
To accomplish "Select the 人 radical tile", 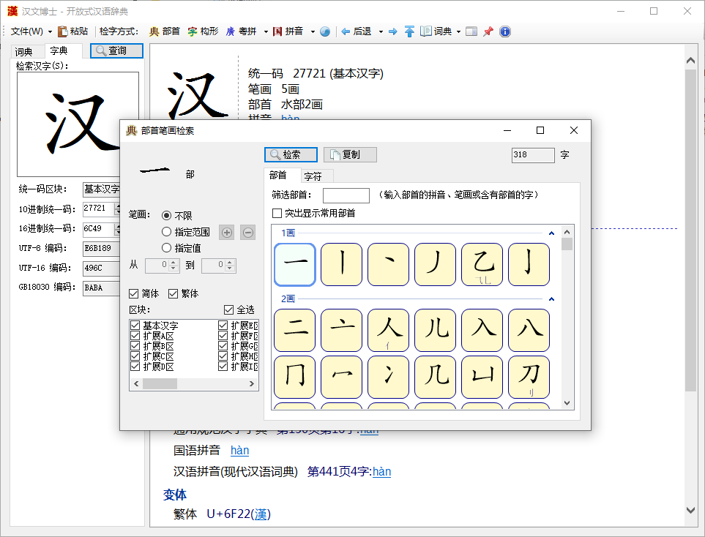I will point(388,329).
